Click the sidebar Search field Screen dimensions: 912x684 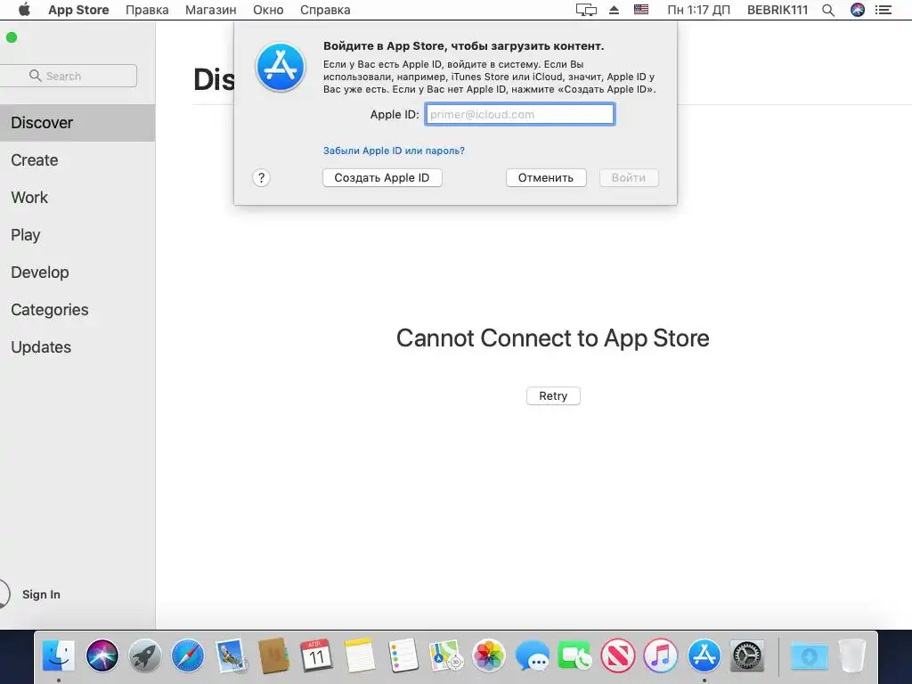(68, 77)
